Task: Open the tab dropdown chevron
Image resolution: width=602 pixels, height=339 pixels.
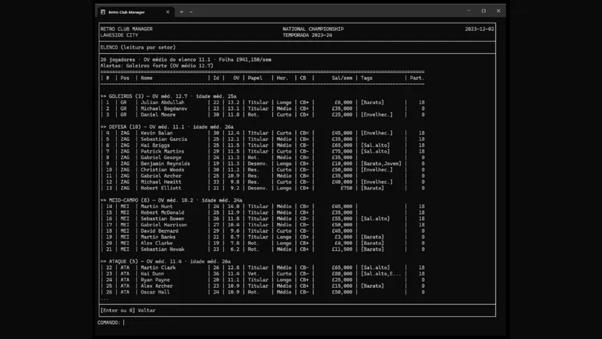Action: pyautogui.click(x=191, y=12)
